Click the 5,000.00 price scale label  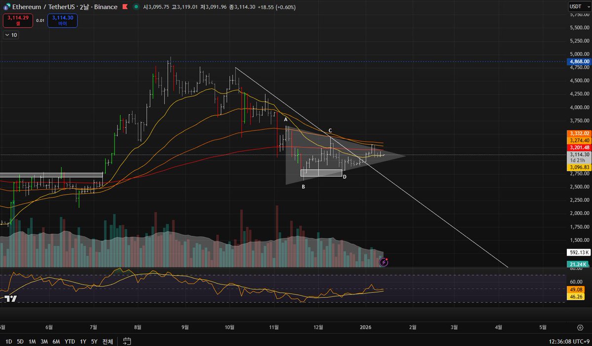580,54
